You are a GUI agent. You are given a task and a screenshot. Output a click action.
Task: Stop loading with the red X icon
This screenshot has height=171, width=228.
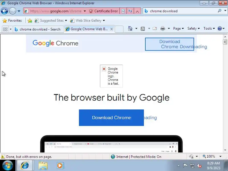(137, 11)
